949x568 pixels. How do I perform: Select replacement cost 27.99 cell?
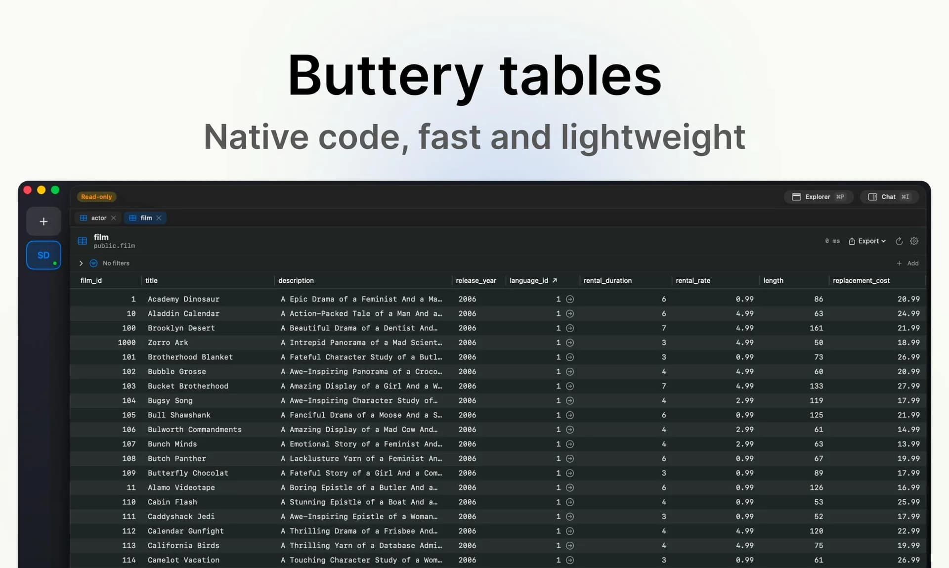click(x=908, y=386)
